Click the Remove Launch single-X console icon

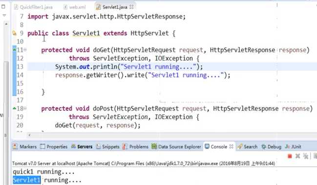pos(297,156)
